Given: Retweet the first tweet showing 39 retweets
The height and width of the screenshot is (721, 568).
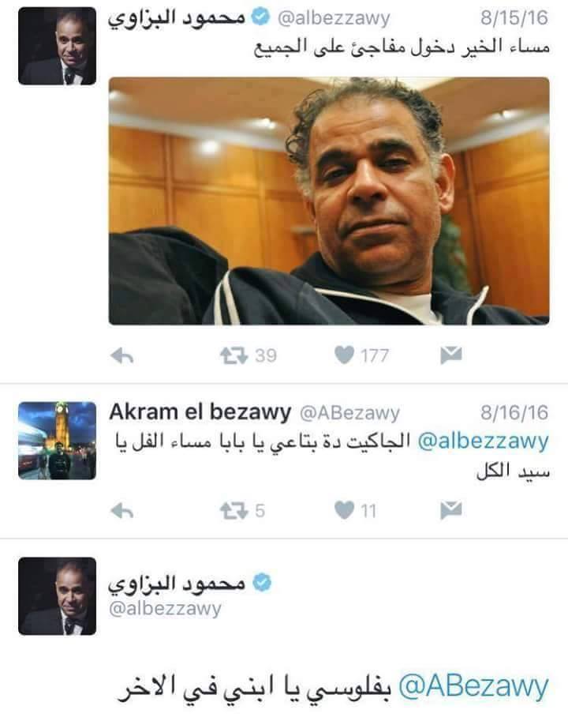Looking at the screenshot, I should click(234, 355).
